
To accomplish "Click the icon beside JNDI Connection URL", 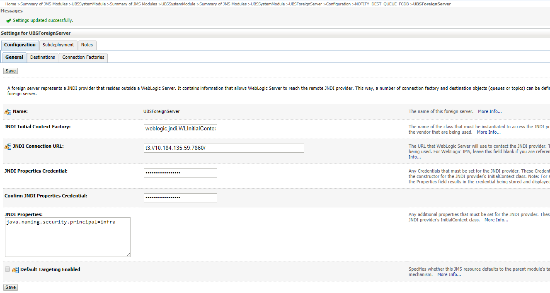I will click(8, 146).
